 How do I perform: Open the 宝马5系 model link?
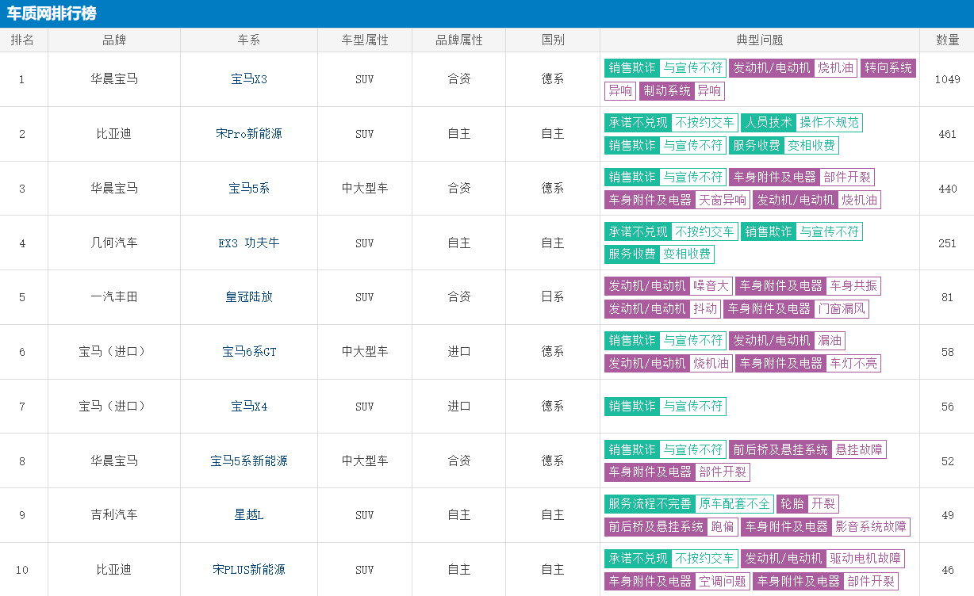coord(249,189)
